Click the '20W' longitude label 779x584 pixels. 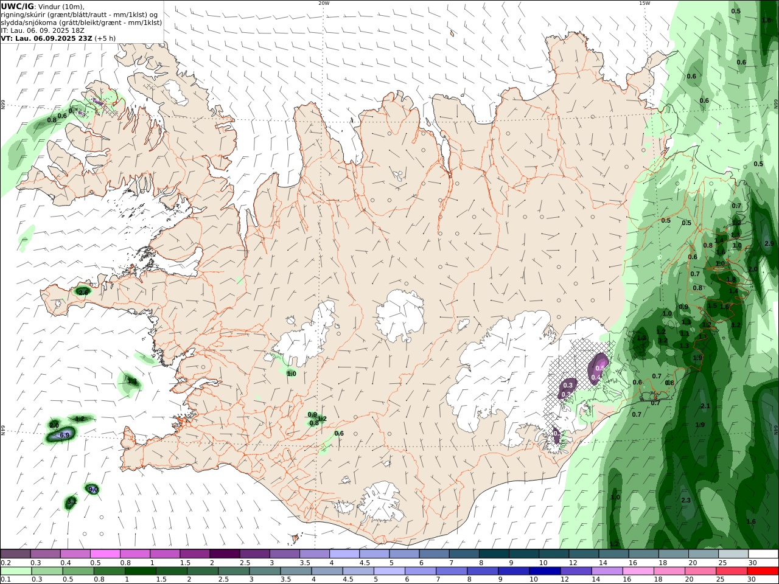tap(324, 3)
